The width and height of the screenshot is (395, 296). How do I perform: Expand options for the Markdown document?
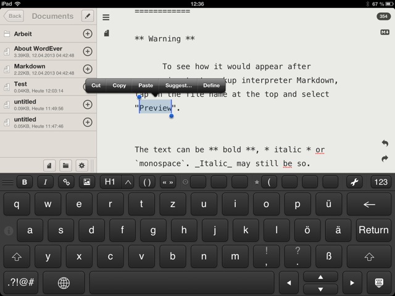[87, 69]
